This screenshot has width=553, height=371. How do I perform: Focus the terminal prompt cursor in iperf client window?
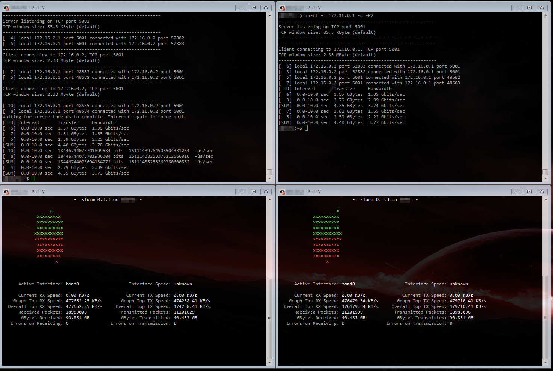pos(306,128)
